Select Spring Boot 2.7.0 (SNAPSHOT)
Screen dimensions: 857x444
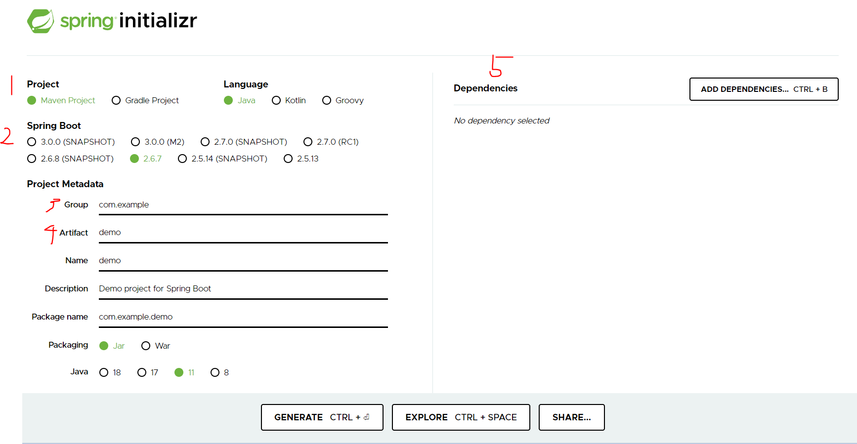point(205,142)
